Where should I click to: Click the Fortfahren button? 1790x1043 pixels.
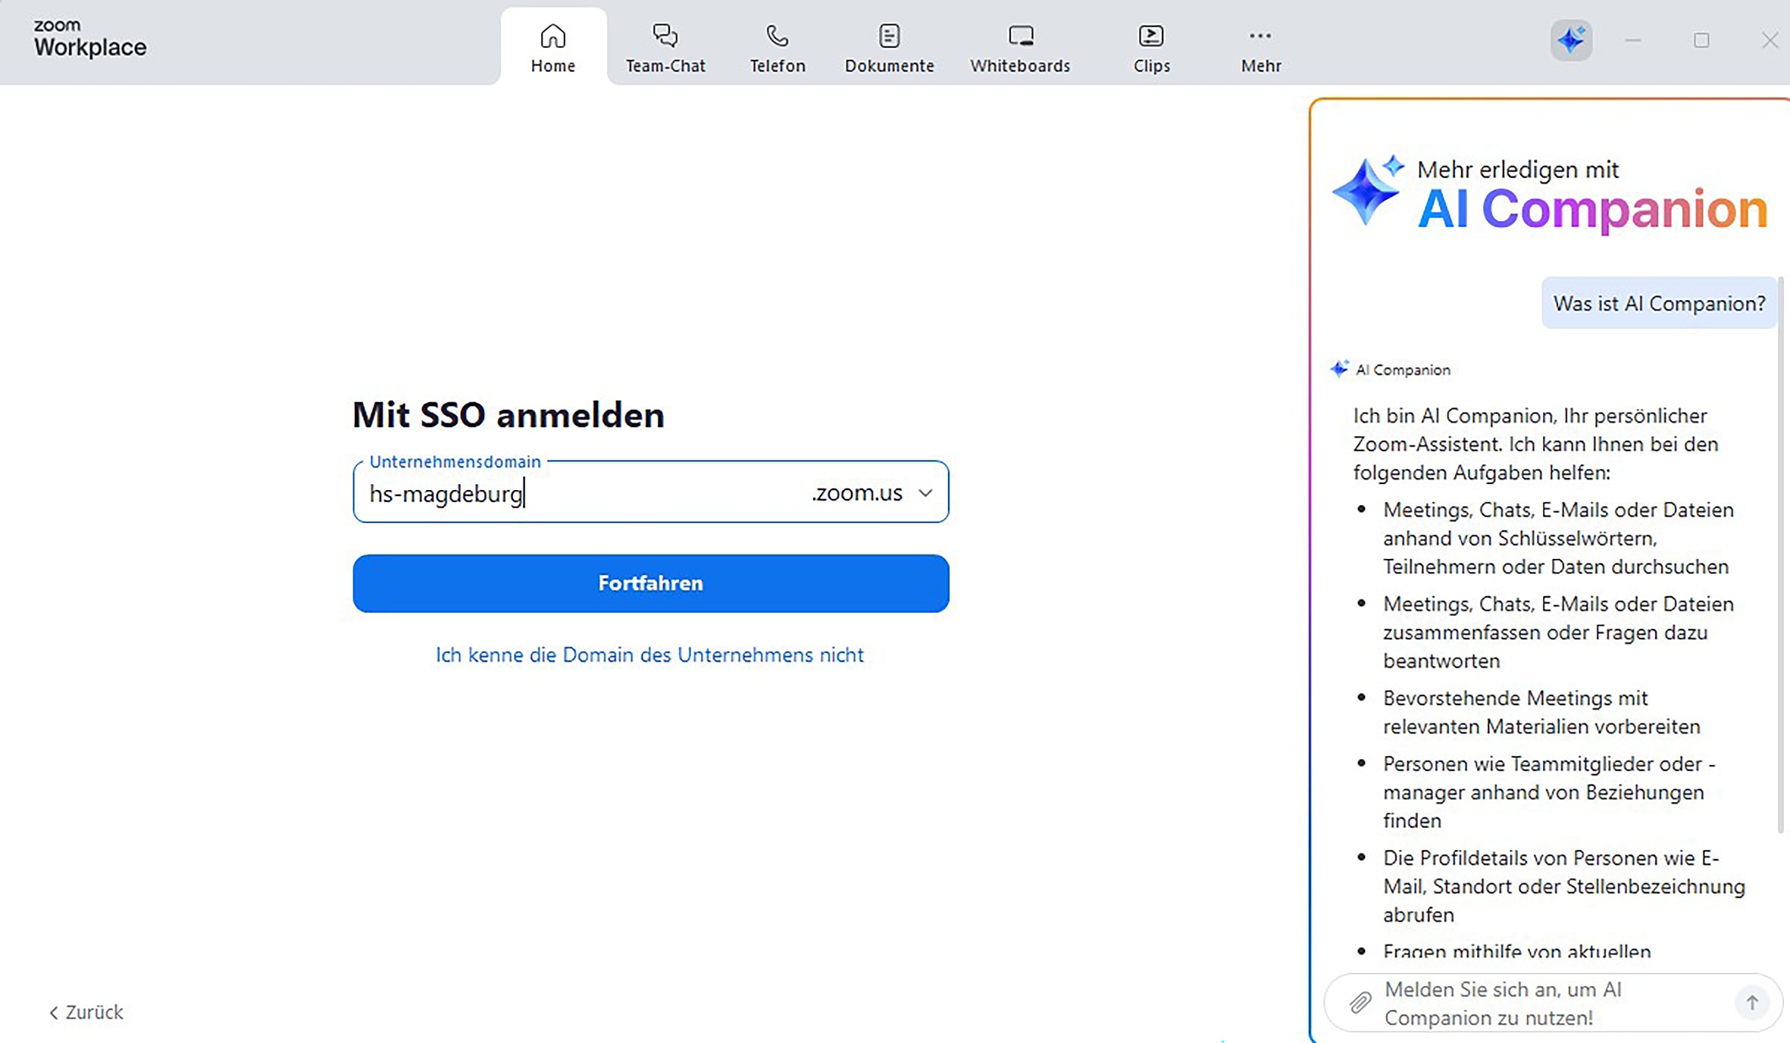650,583
